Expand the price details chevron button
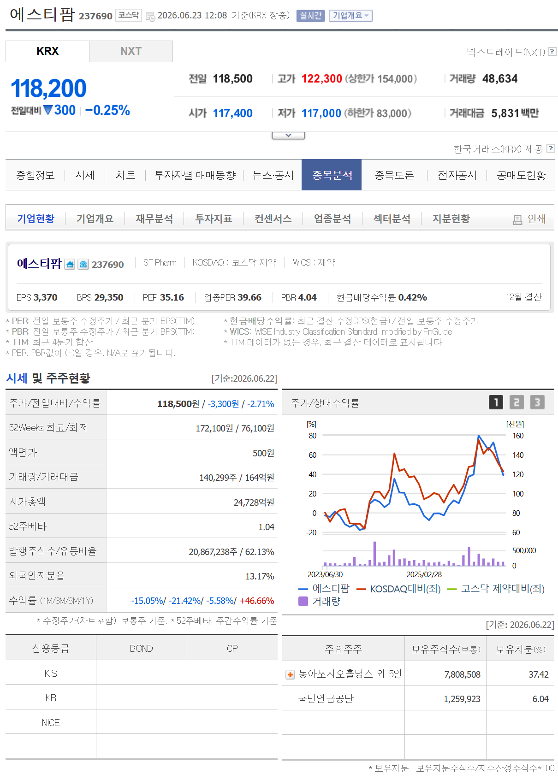 (288, 136)
